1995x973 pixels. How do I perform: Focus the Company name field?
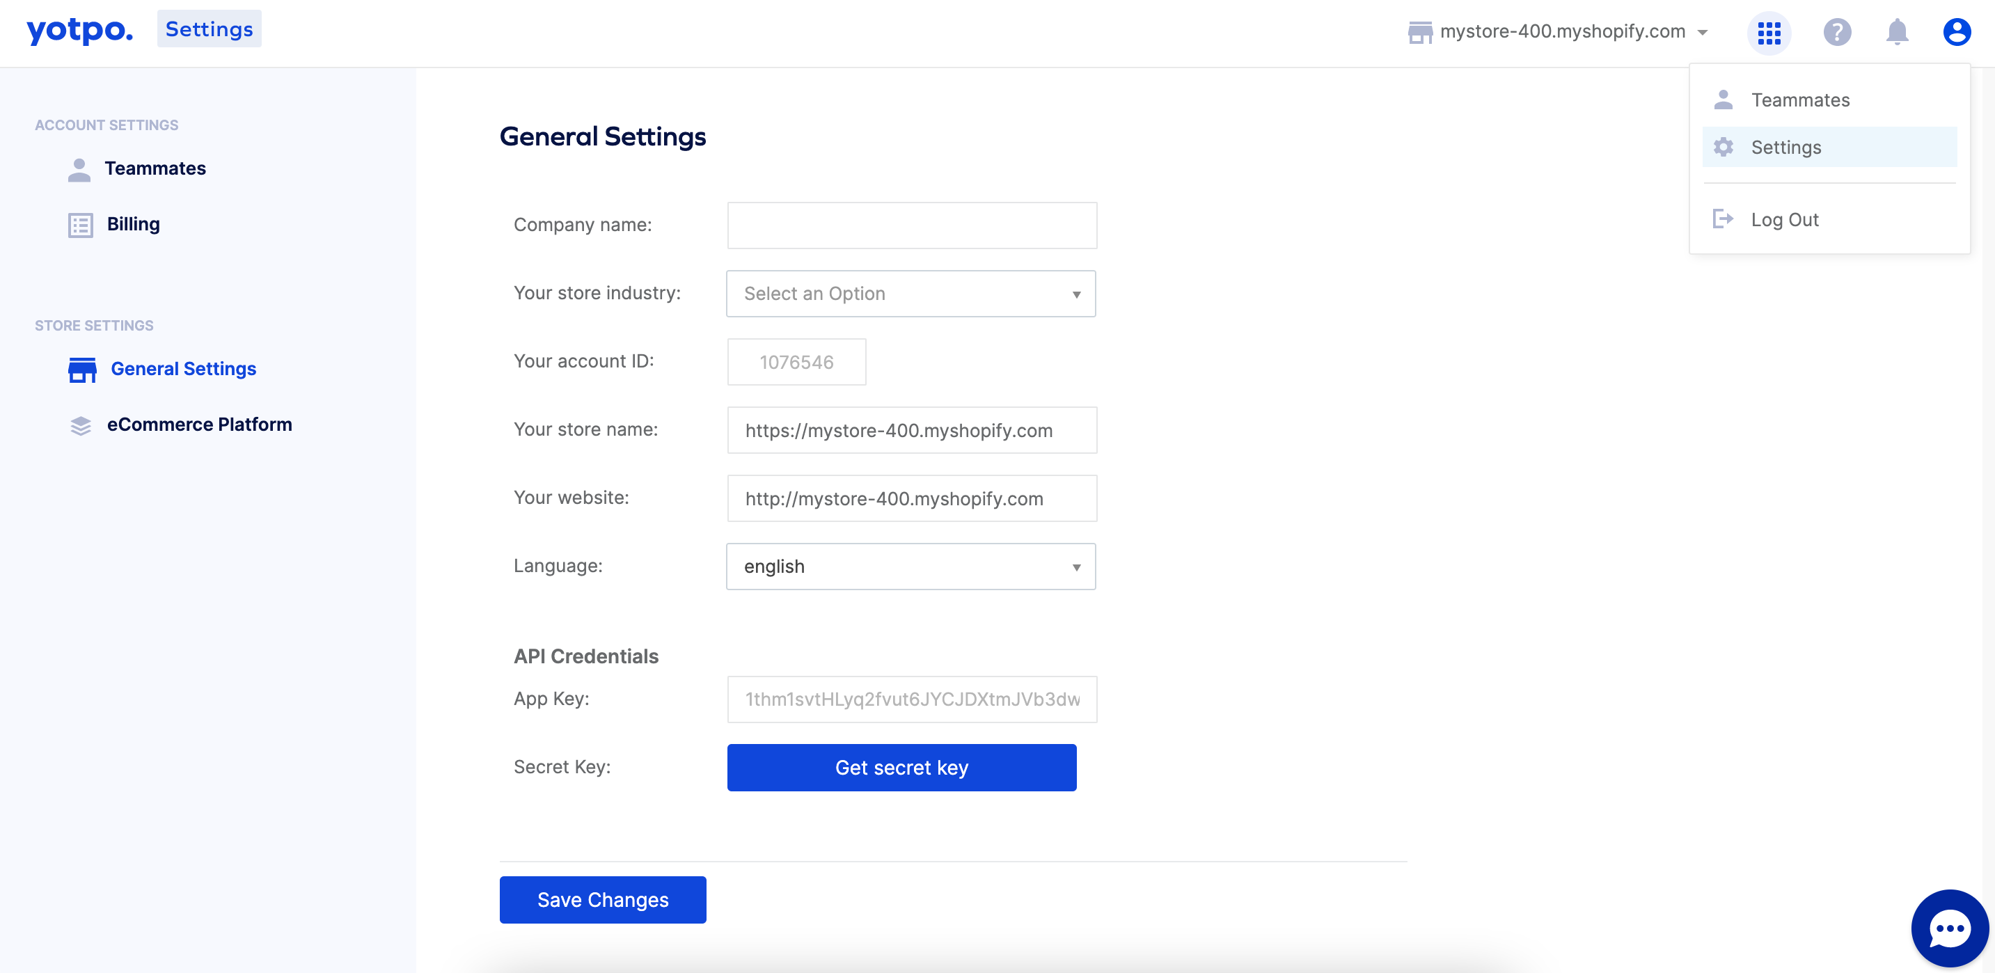coord(912,226)
